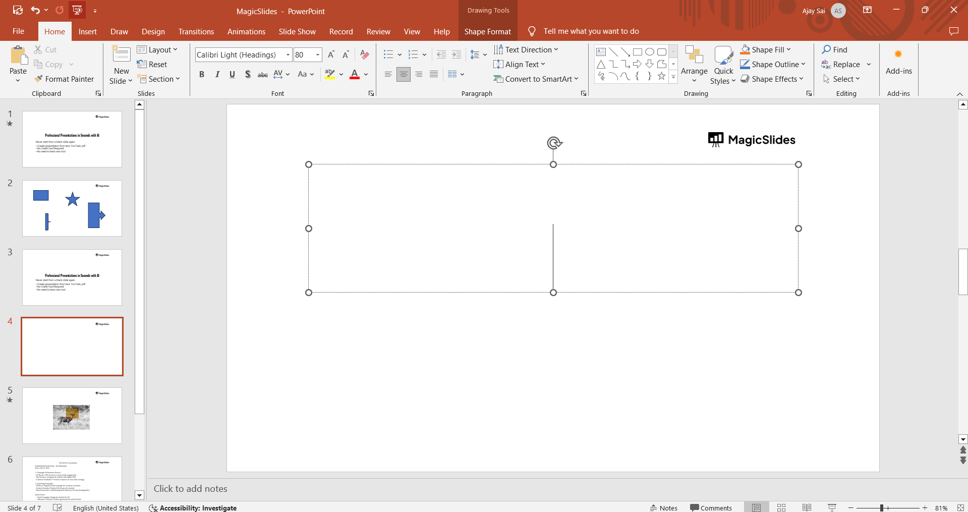Viewport: 968px width, 512px height.
Task: Click the Format Painter brush icon
Action: click(38, 79)
